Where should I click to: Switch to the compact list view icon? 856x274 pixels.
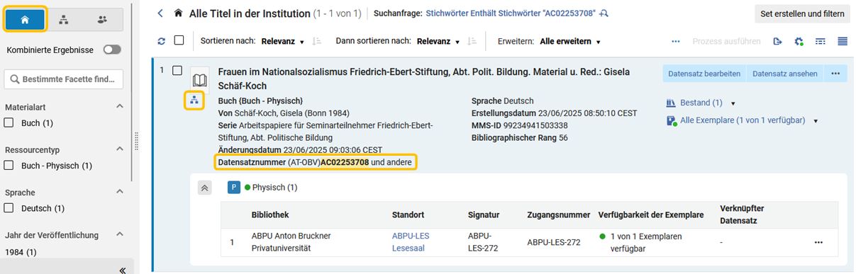(843, 42)
